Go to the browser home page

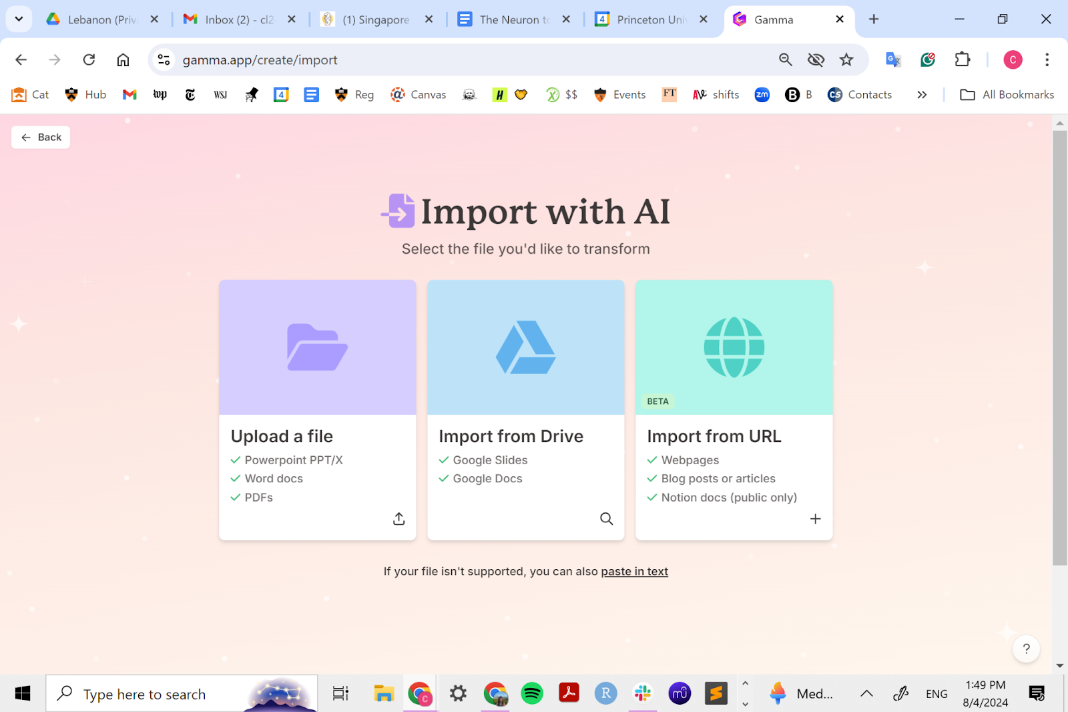tap(123, 60)
